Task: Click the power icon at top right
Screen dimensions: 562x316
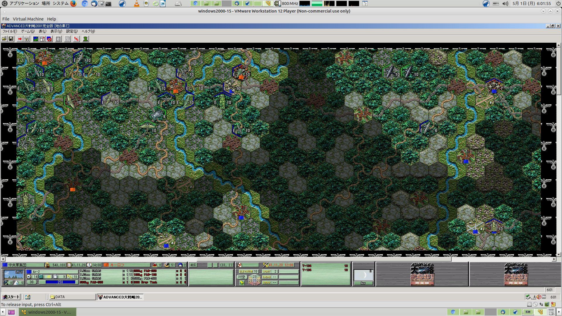Action: (558, 4)
